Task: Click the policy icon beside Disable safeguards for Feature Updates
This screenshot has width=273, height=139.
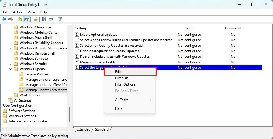Action: (x=77, y=51)
